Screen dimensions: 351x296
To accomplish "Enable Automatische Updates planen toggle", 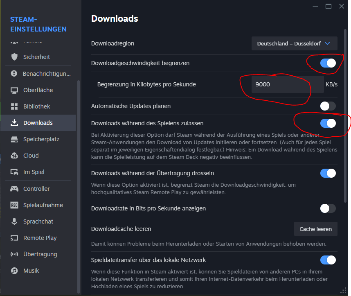I will point(328,106).
